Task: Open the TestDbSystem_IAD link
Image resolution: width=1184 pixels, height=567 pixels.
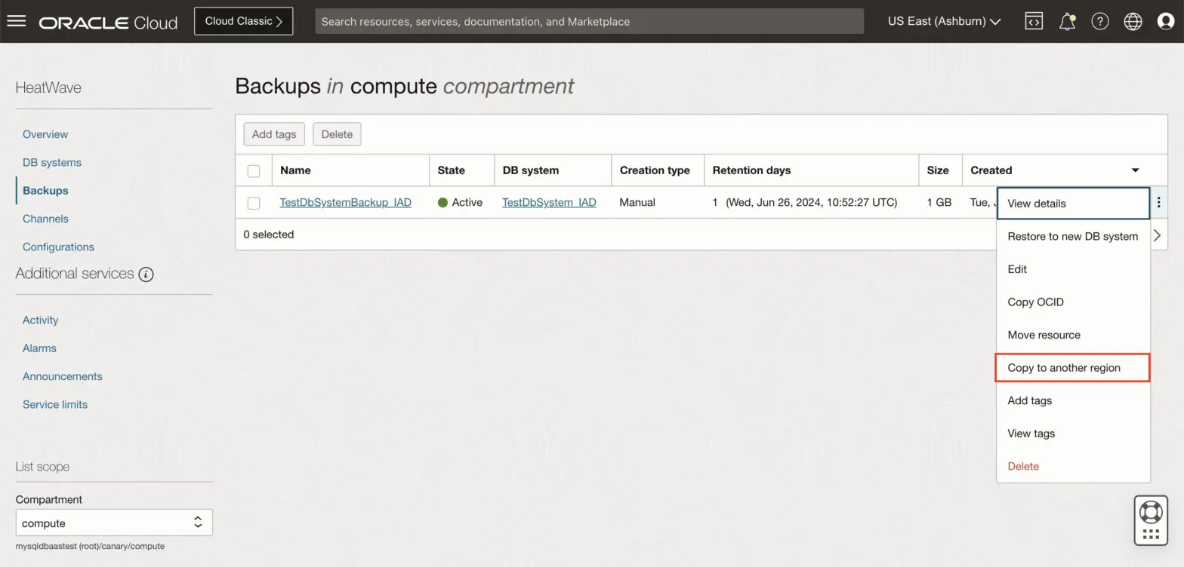Action: pos(549,202)
